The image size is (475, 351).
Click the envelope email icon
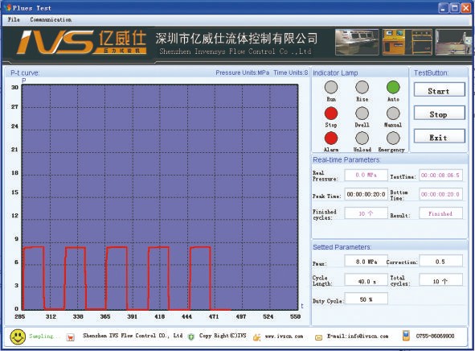(x=318, y=337)
